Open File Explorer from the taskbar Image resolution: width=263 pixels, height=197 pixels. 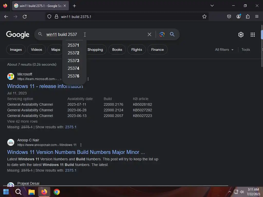(31, 192)
